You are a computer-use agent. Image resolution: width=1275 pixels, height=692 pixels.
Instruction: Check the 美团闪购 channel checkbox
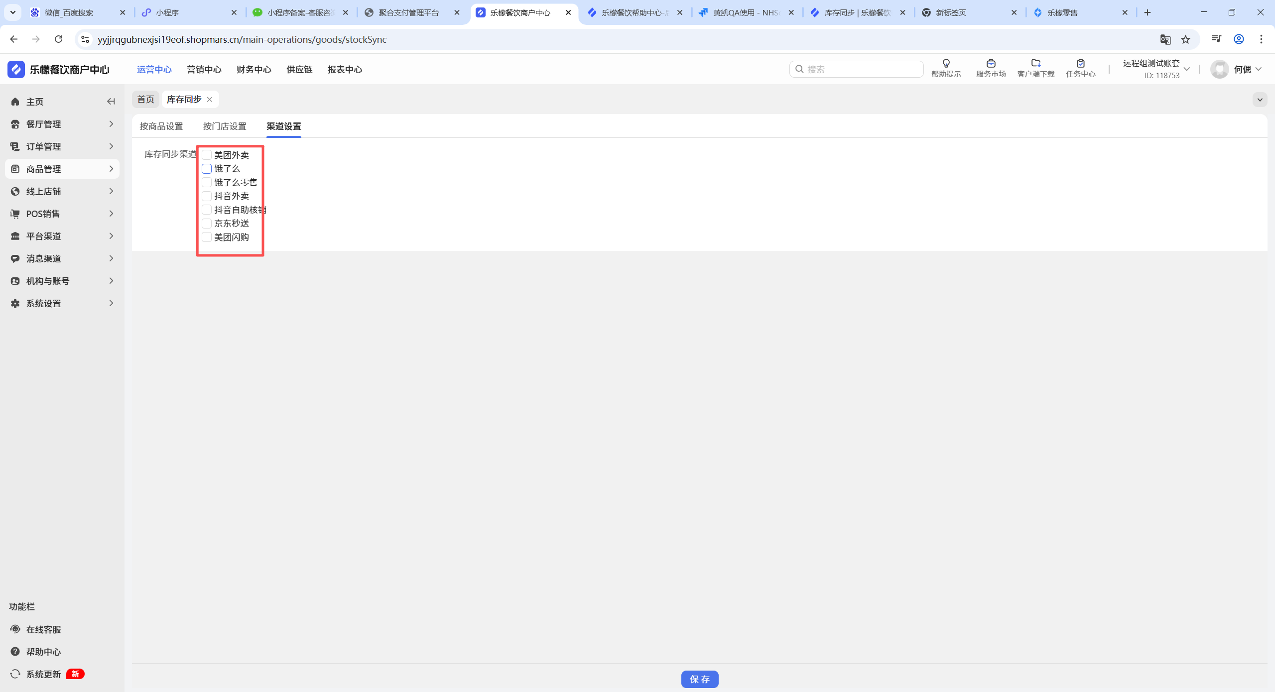pos(207,237)
